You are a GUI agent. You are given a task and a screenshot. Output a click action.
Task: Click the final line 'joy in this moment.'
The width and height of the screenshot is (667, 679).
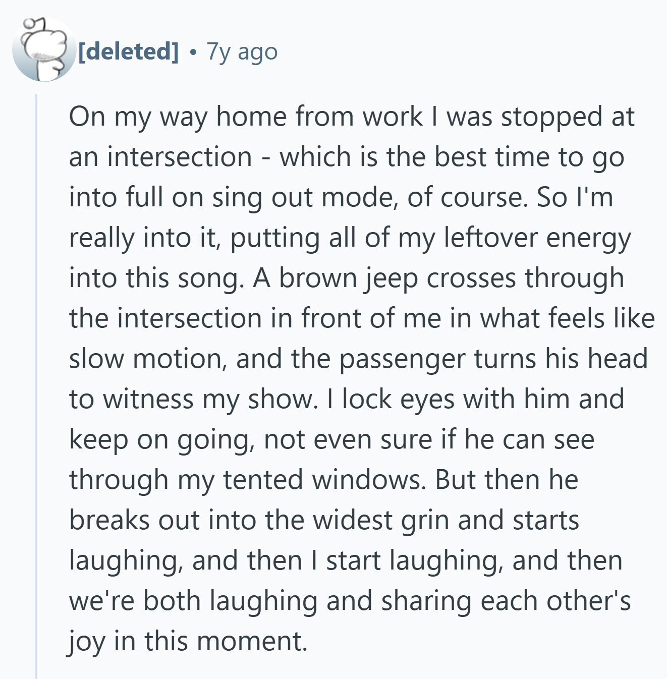click(188, 642)
